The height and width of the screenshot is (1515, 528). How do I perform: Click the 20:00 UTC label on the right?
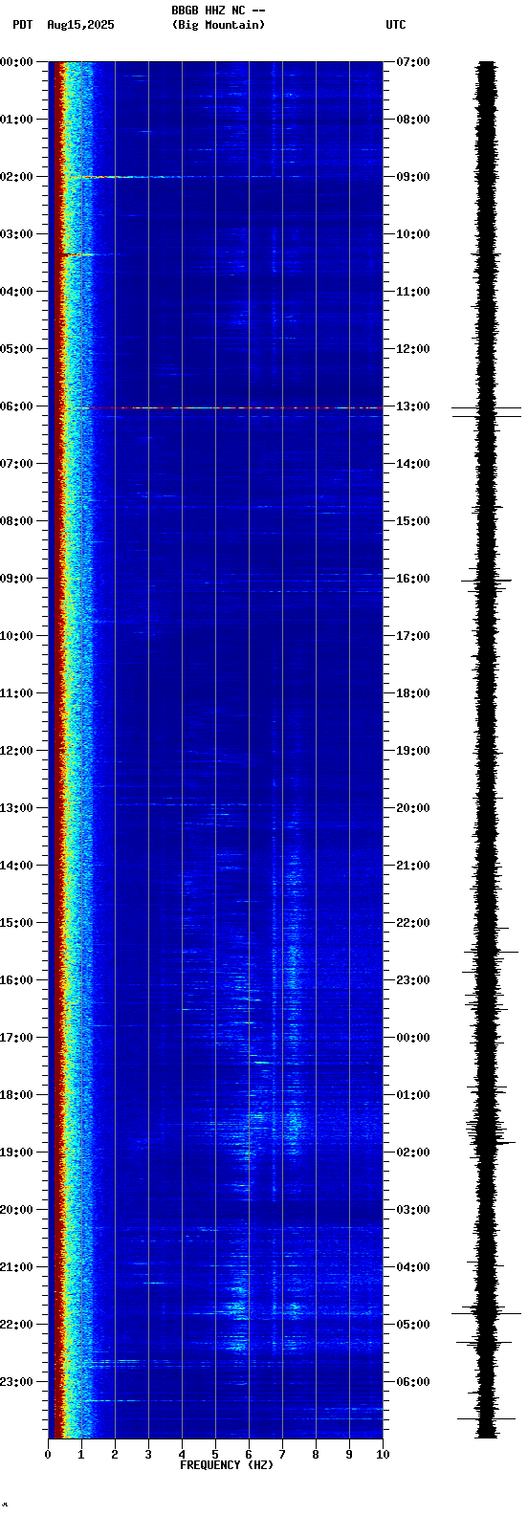click(x=413, y=808)
